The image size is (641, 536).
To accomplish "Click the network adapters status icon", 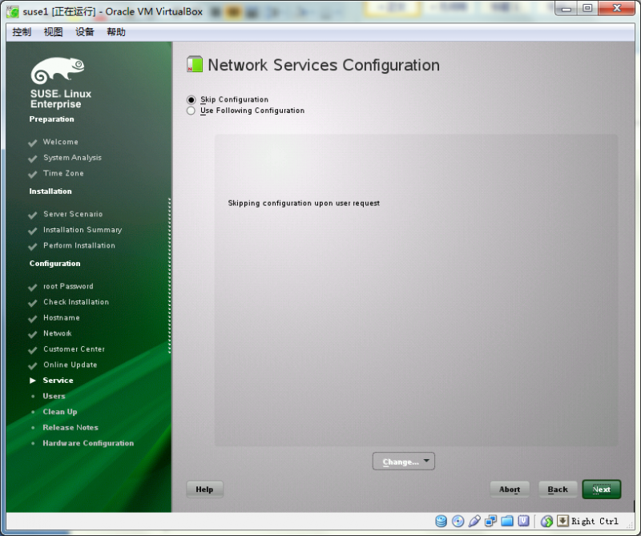I will (491, 521).
